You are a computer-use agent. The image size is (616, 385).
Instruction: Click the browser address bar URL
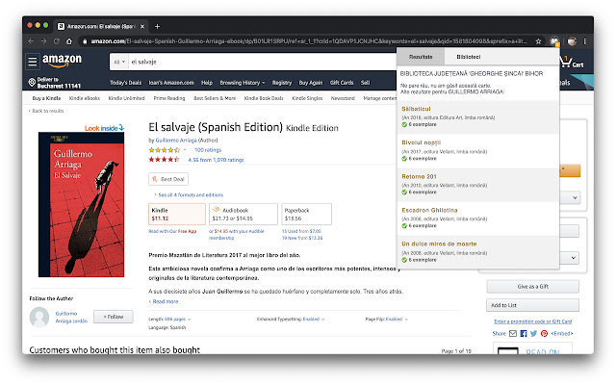pyautogui.click(x=308, y=41)
